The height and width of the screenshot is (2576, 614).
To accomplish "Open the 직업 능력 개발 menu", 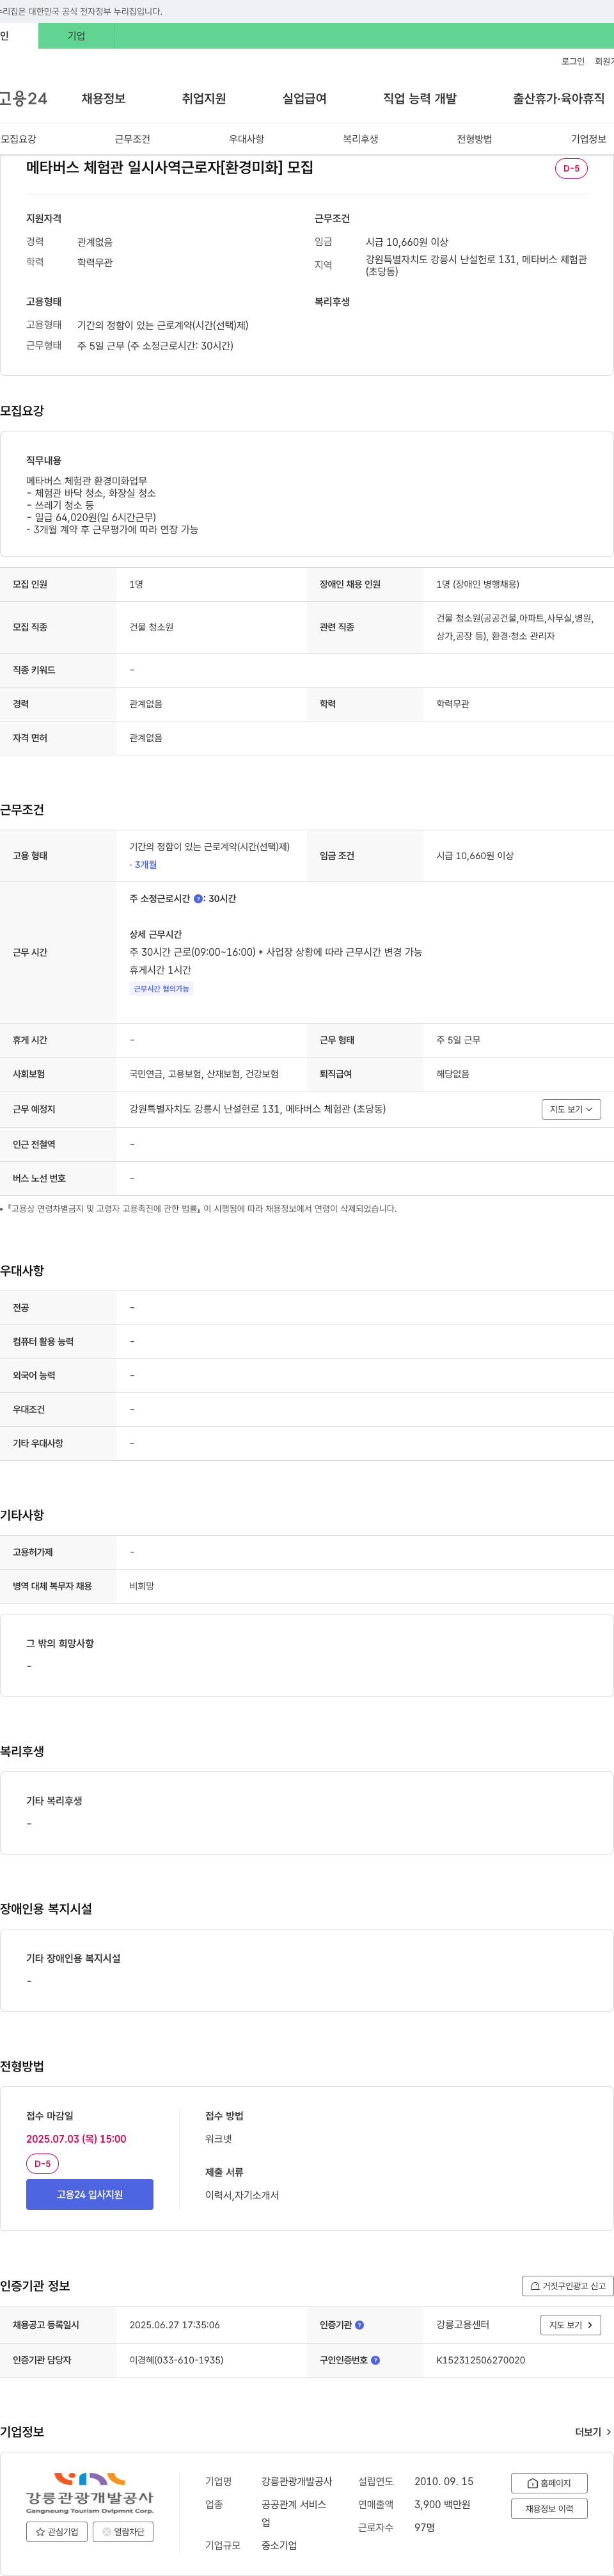I will 420,98.
